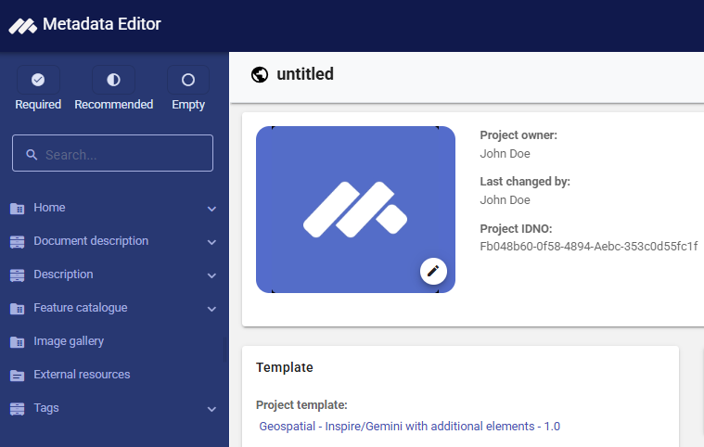Viewport: 704px width, 447px height.
Task: Click the Metadata Editor logo icon
Action: 22,25
